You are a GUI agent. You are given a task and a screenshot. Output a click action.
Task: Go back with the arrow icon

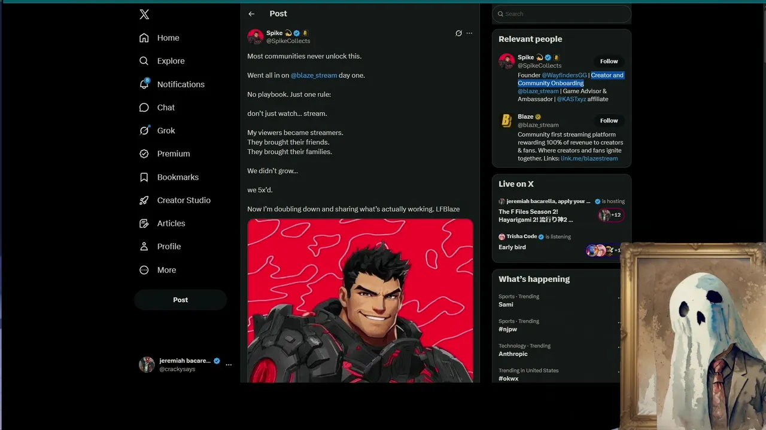point(251,14)
